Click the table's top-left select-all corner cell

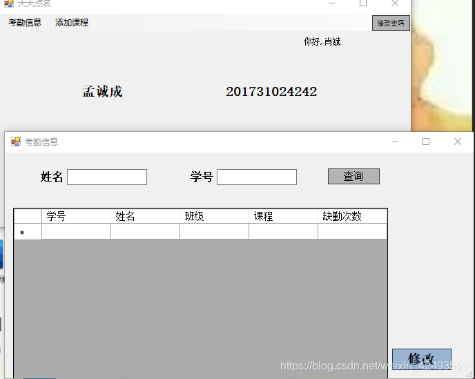[x=28, y=216]
